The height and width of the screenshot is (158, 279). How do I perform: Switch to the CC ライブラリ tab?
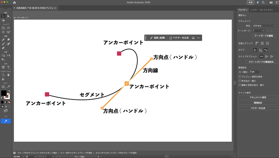266,10
